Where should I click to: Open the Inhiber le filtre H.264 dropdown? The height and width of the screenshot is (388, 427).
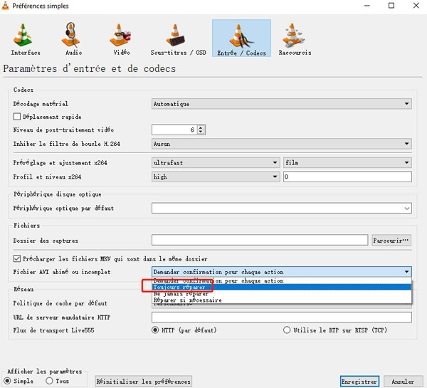(x=282, y=144)
